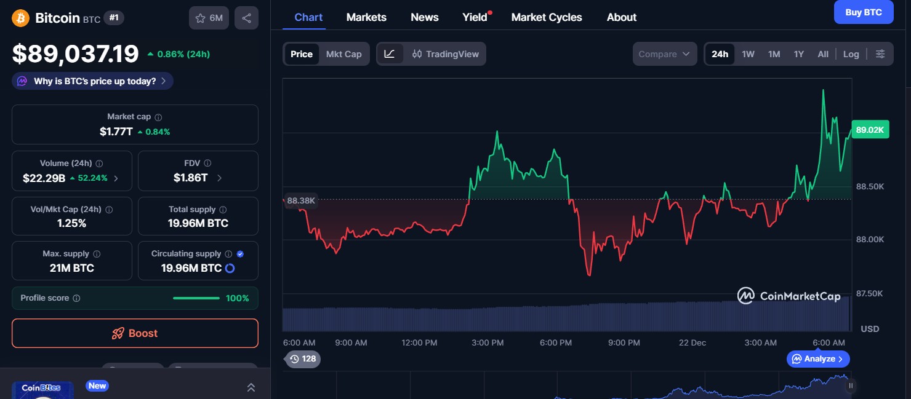Viewport: 911px width, 399px height.
Task: Click the Buy BTC button
Action: 863,12
